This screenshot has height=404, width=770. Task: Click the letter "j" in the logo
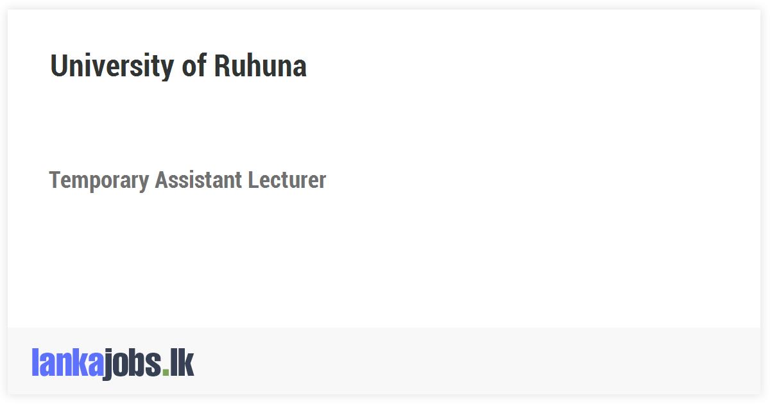(108, 364)
